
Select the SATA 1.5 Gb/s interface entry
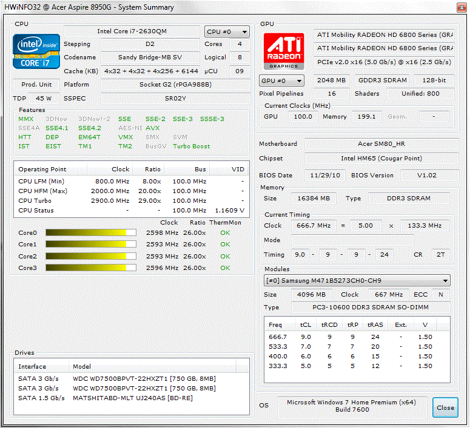tap(41, 398)
